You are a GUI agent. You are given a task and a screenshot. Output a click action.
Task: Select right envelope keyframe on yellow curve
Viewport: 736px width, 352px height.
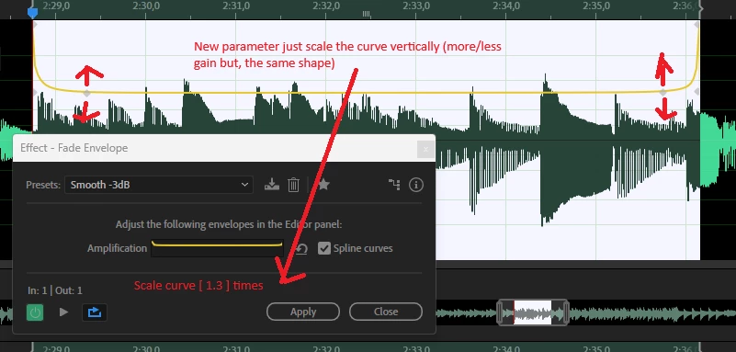point(662,93)
